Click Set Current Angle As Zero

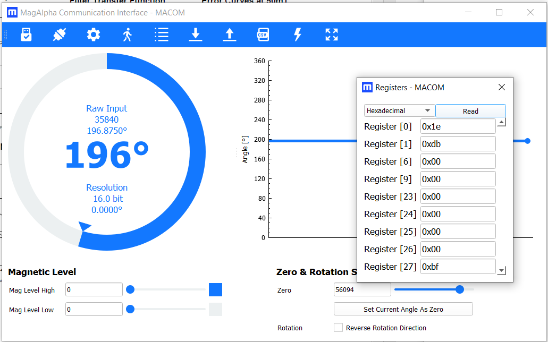(403, 309)
